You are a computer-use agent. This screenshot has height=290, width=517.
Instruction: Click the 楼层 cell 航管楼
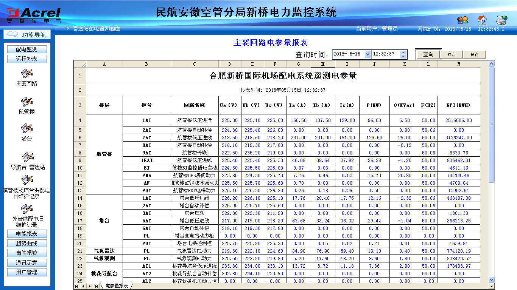click(x=104, y=154)
